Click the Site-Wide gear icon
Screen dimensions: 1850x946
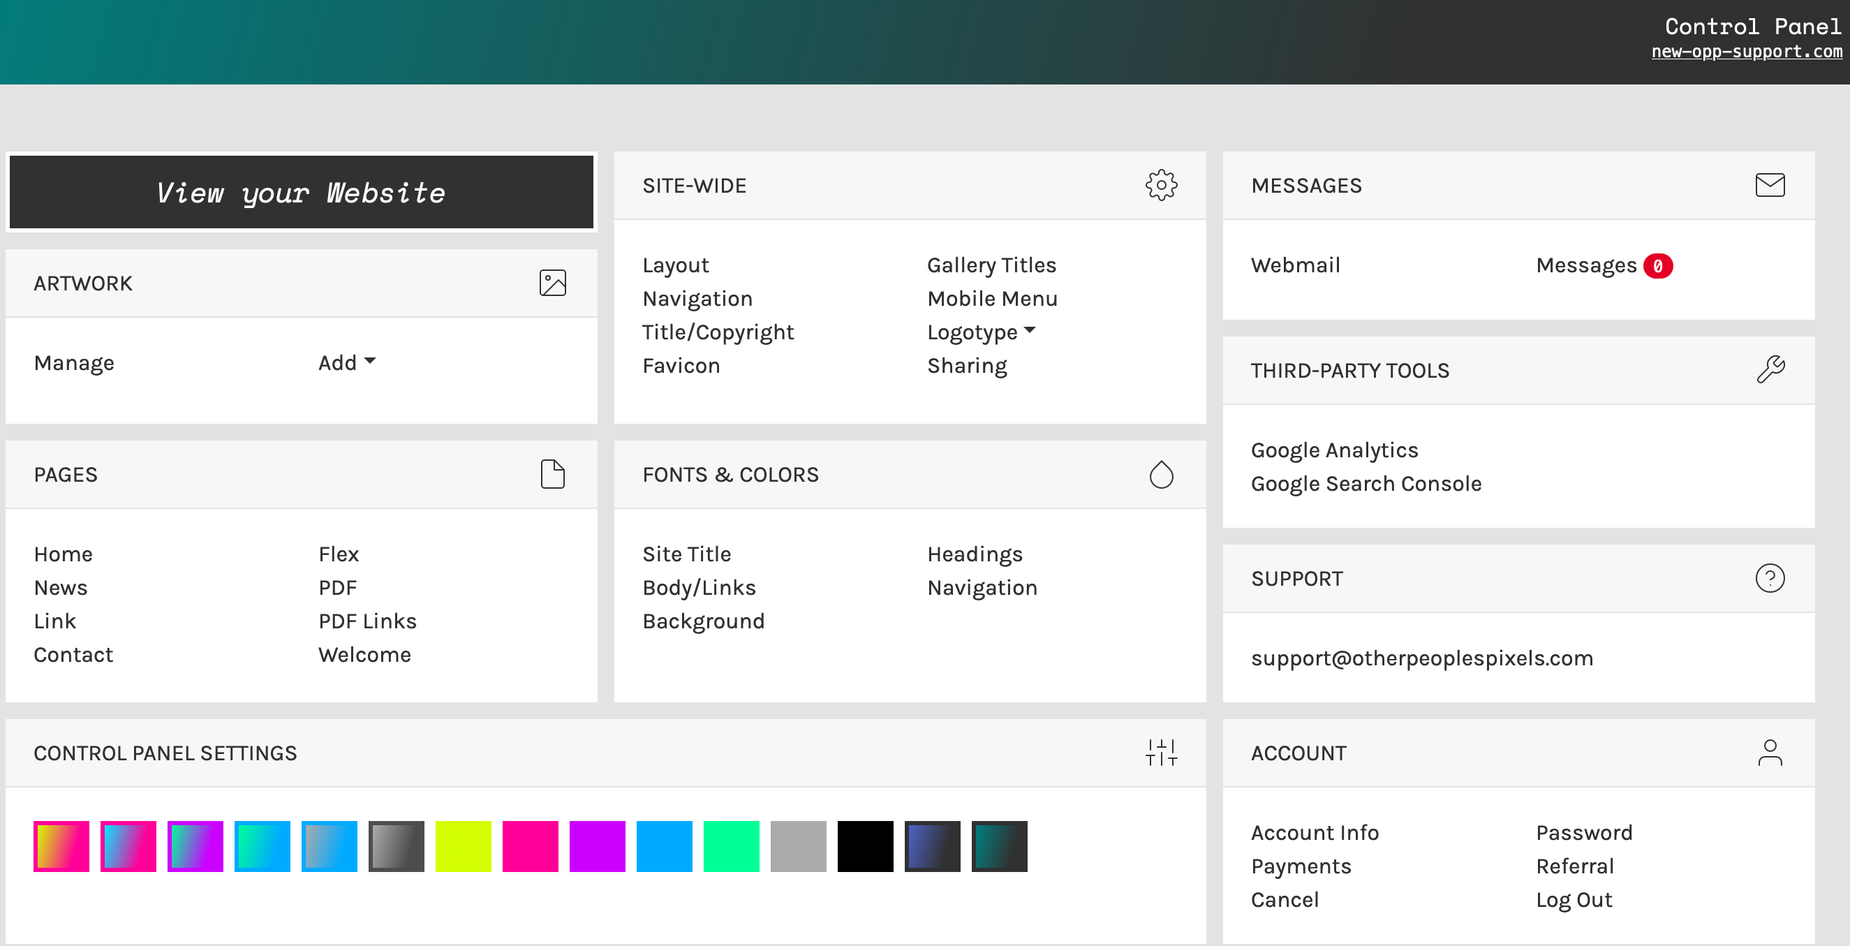tap(1160, 185)
